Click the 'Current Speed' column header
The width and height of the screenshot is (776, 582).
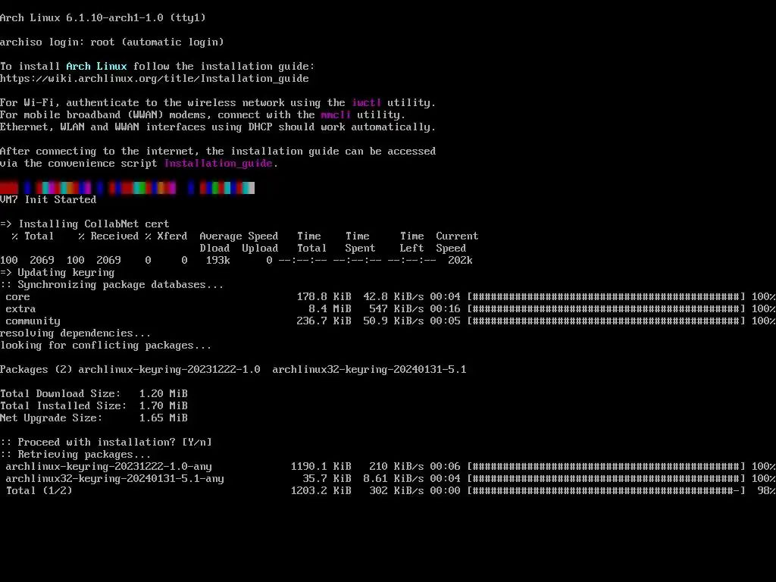pos(457,242)
